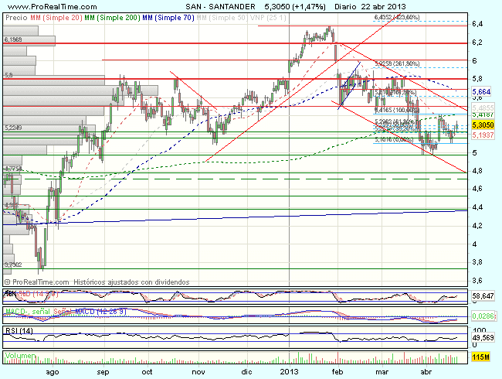Click the red 5,1937 price tag
The image size is (502, 379).
pyautogui.click(x=484, y=135)
